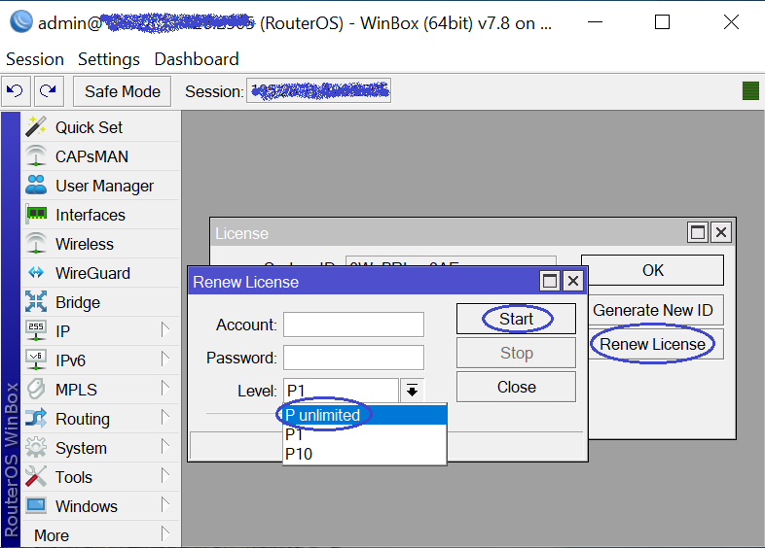Click the Redo arrow toolbar icon
Image resolution: width=765 pixels, height=548 pixels.
(49, 91)
